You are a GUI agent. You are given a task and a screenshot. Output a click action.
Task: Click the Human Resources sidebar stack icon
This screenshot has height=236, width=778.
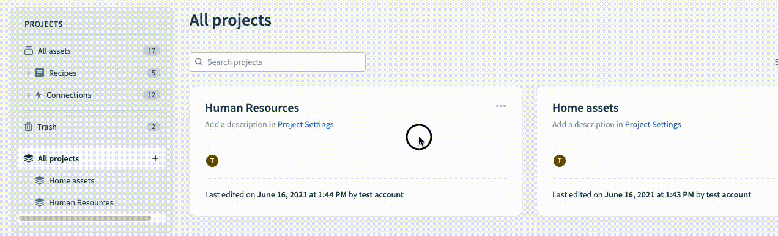40,202
